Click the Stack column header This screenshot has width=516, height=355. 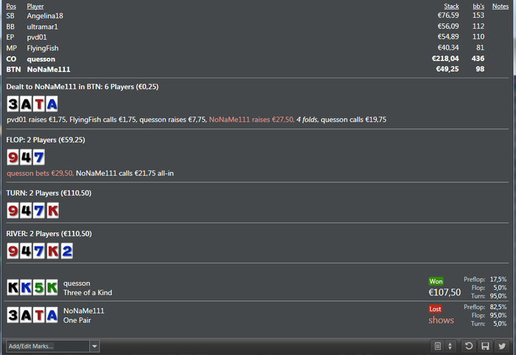tap(451, 6)
